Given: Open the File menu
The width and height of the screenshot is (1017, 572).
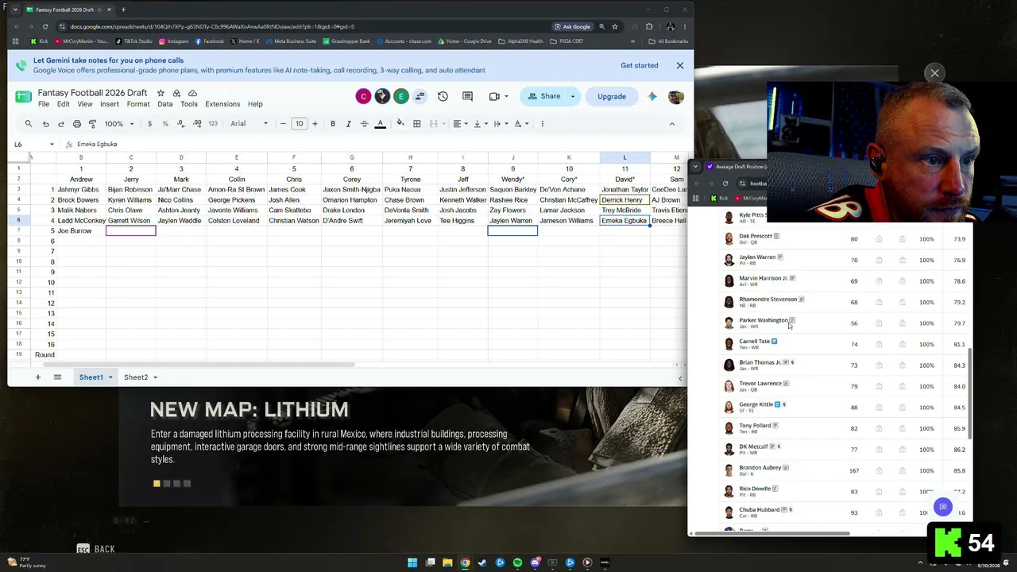Looking at the screenshot, I should pyautogui.click(x=44, y=104).
